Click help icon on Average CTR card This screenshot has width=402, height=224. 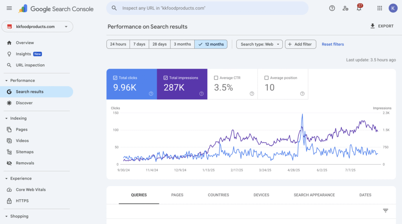(252, 93)
